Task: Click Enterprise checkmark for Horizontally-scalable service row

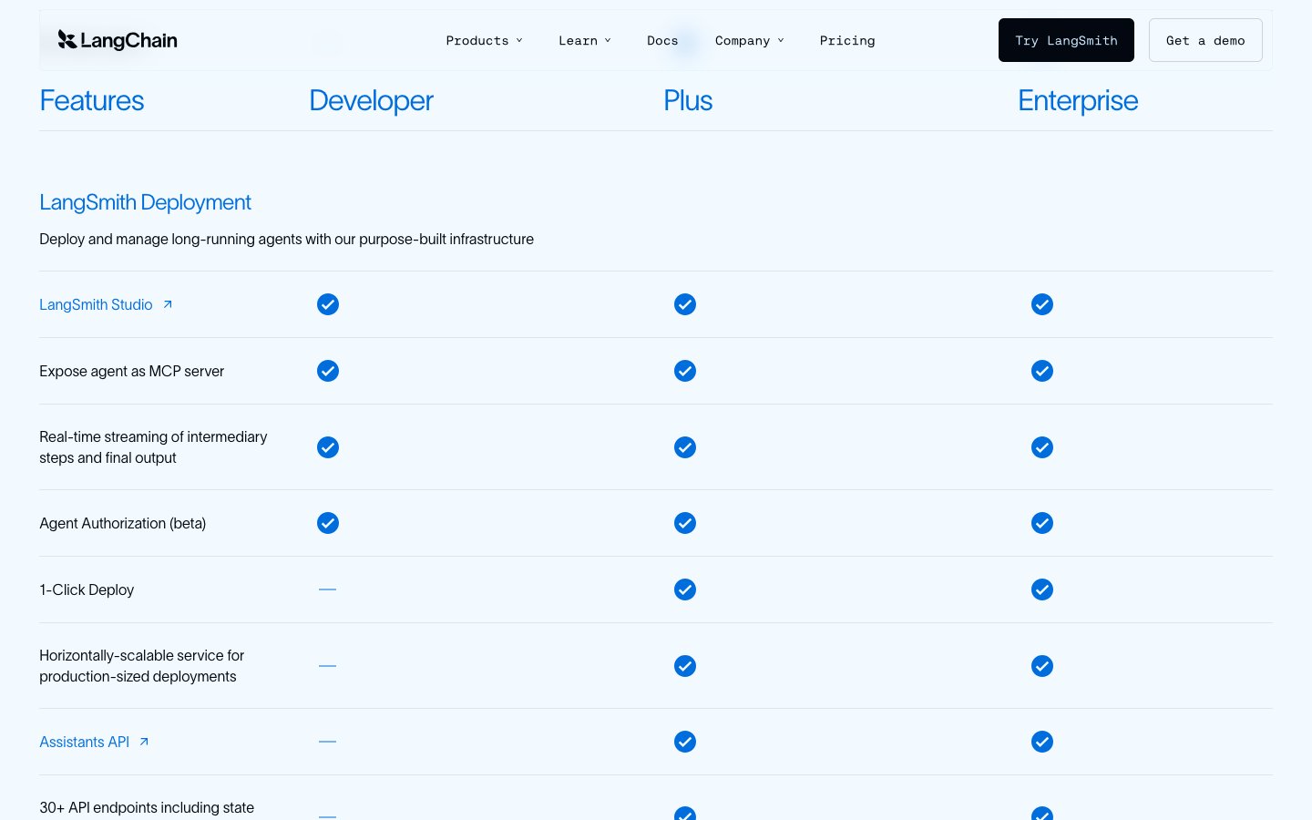Action: [1042, 666]
